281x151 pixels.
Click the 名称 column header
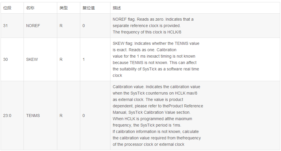click(x=30, y=8)
